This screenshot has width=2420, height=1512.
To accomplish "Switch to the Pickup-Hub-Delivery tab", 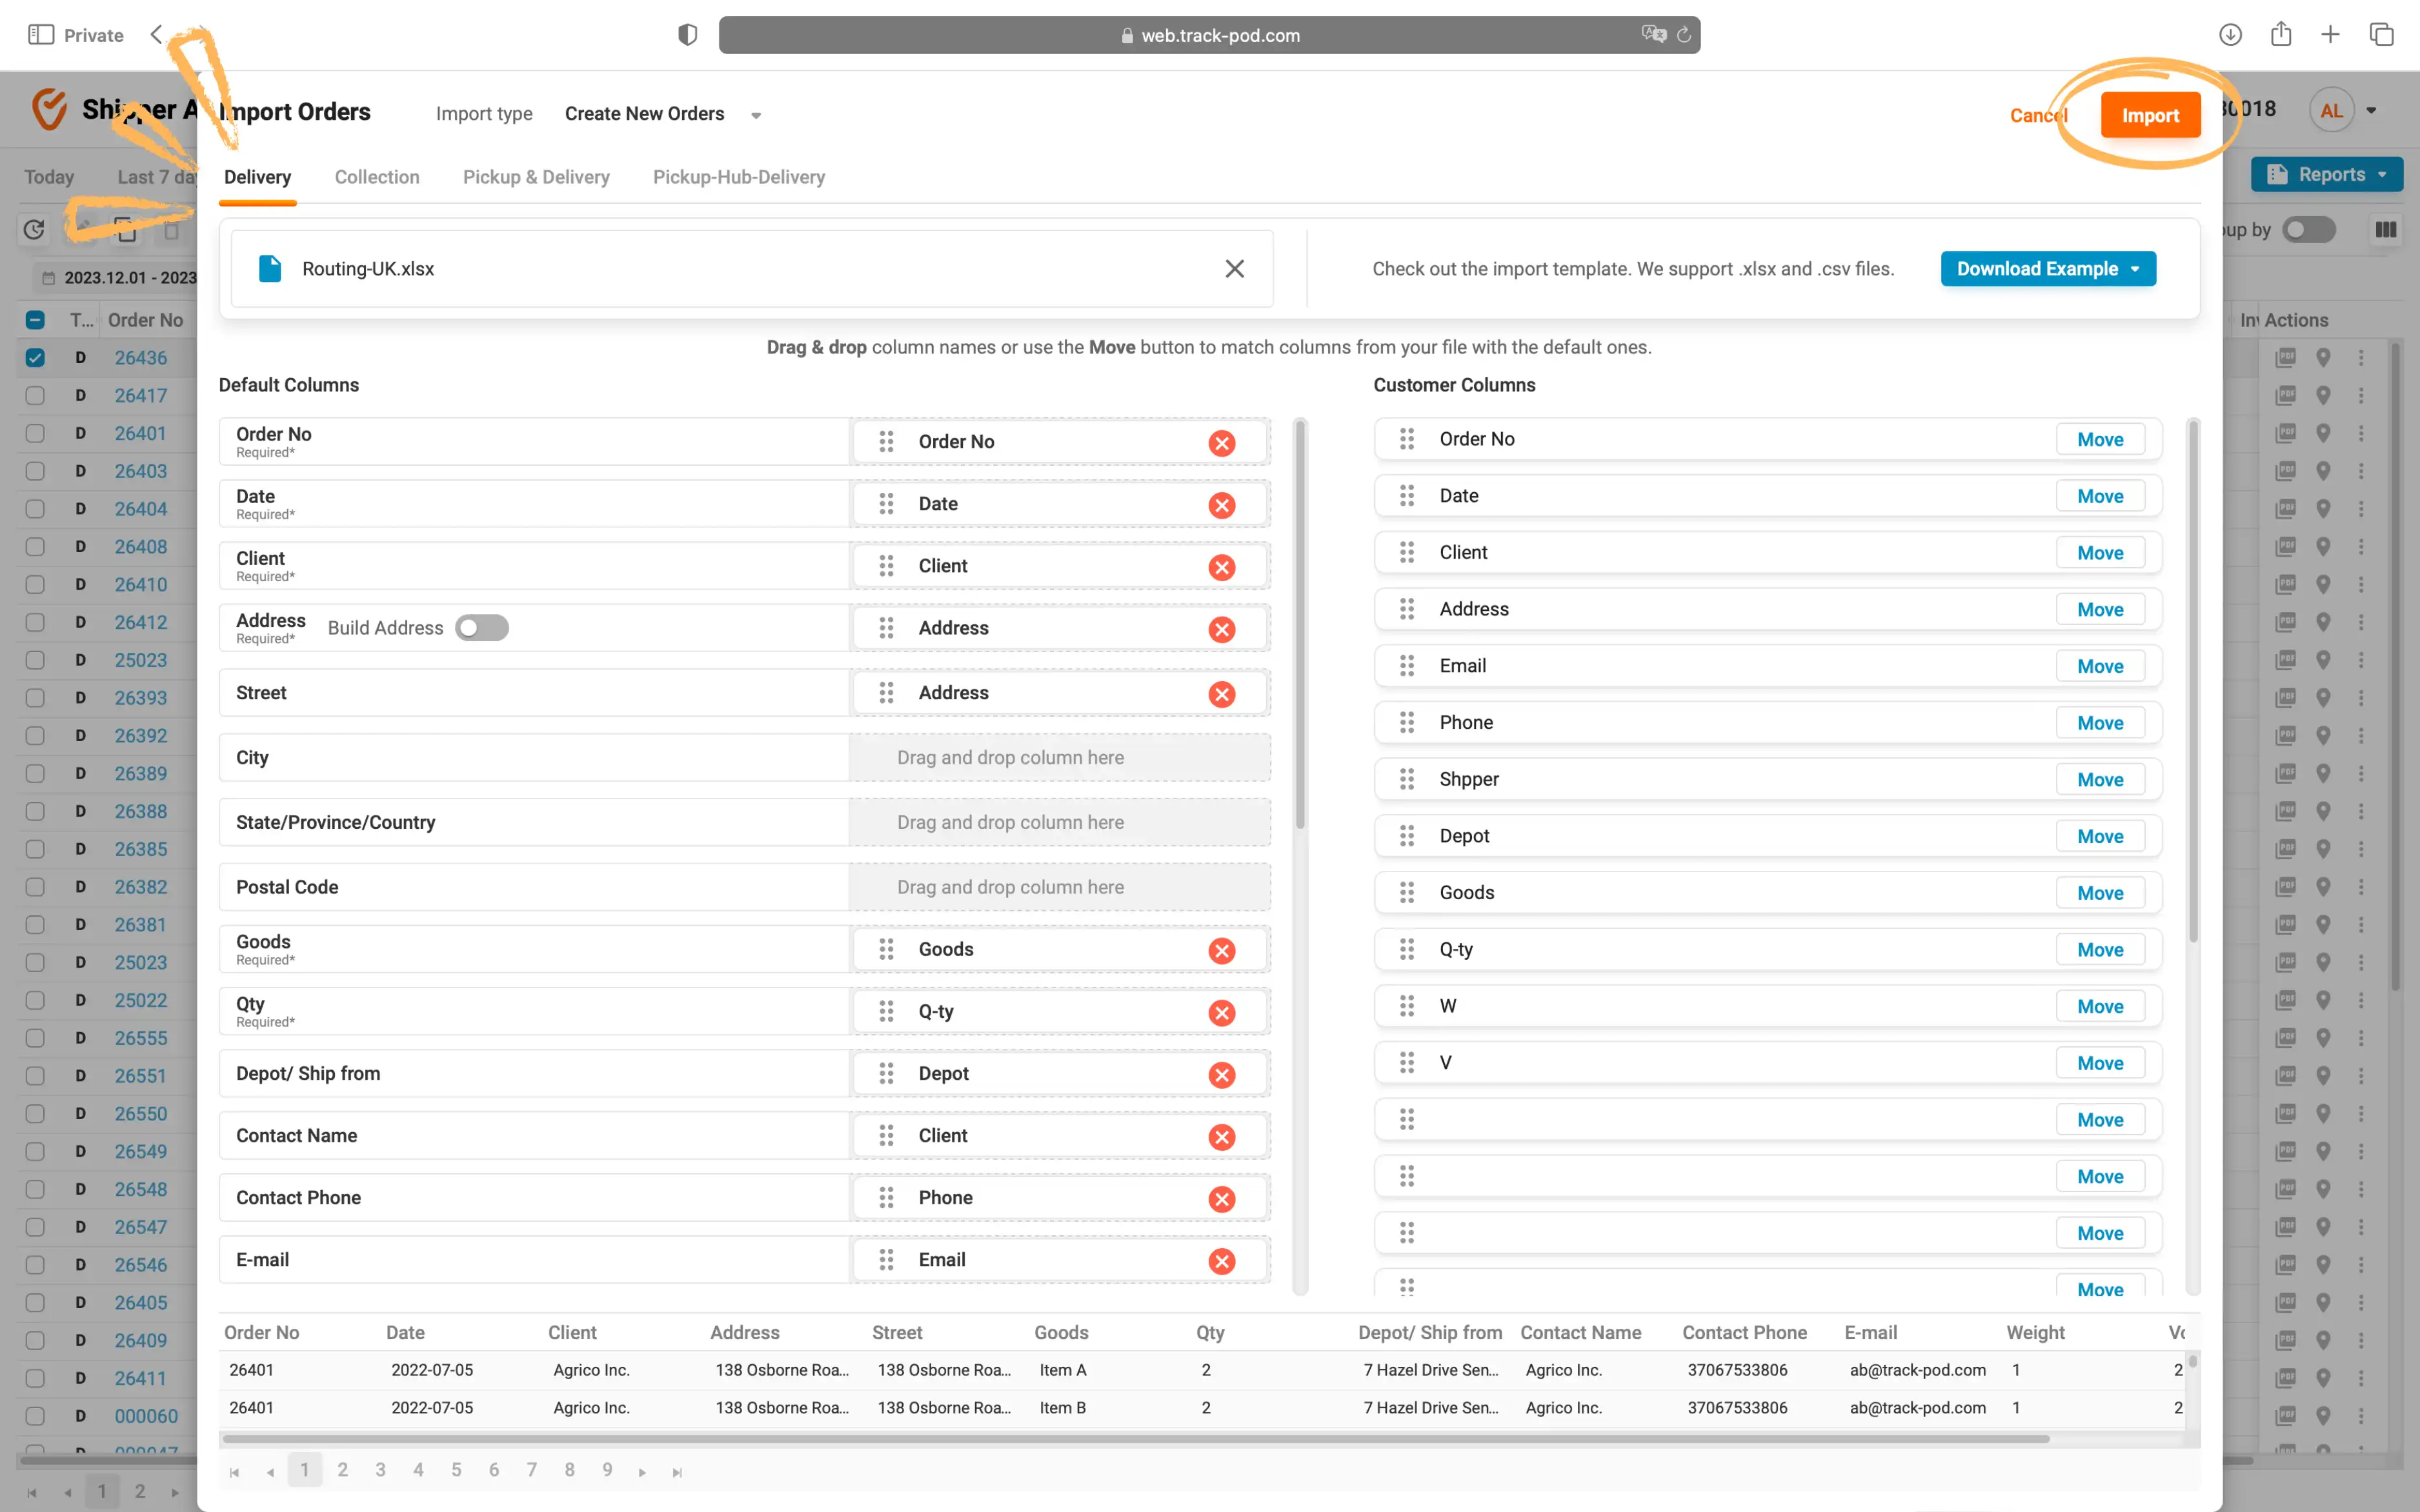I will click(x=738, y=177).
